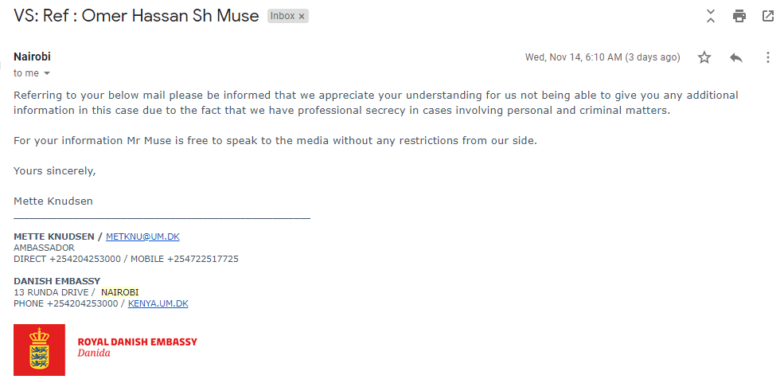Visit the KENYA.UM.DK website link
The height and width of the screenshot is (387, 784).
pos(158,303)
